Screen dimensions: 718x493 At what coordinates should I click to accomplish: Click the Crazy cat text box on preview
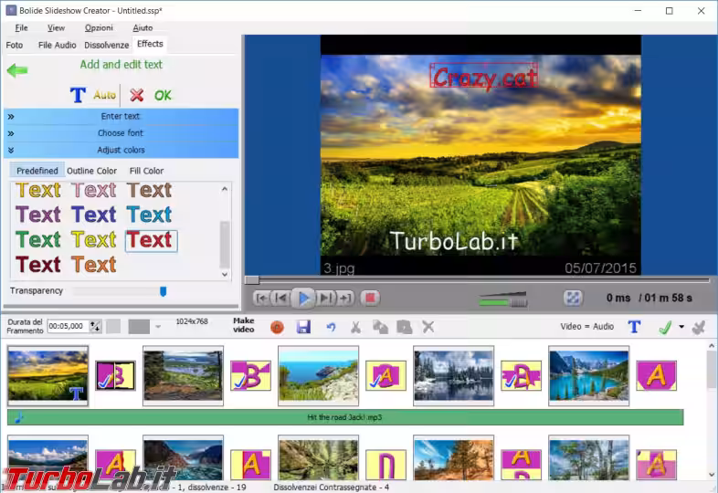click(x=483, y=77)
